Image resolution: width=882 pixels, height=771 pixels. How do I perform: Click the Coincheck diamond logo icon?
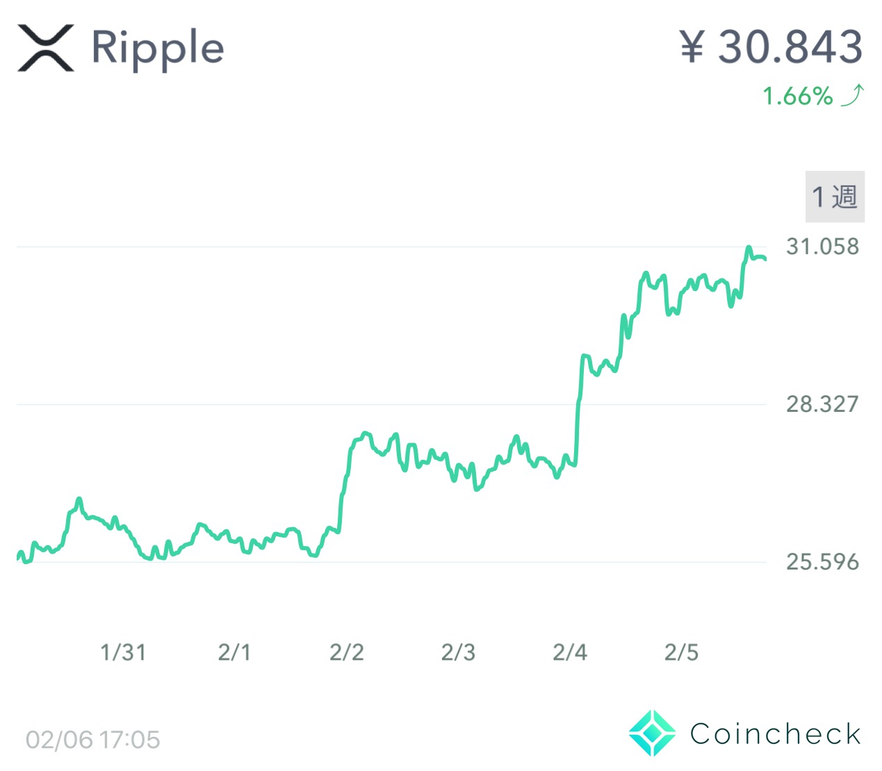click(652, 733)
